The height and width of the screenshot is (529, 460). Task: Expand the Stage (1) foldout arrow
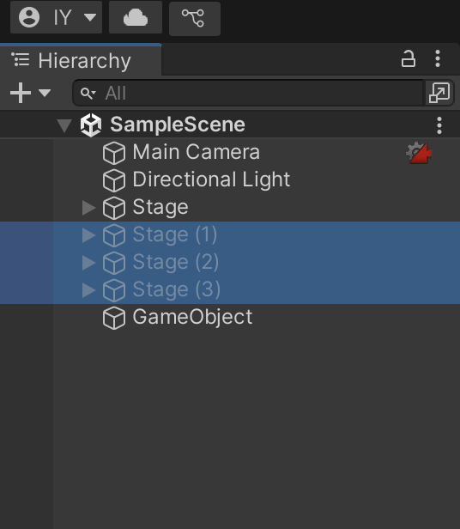click(88, 235)
